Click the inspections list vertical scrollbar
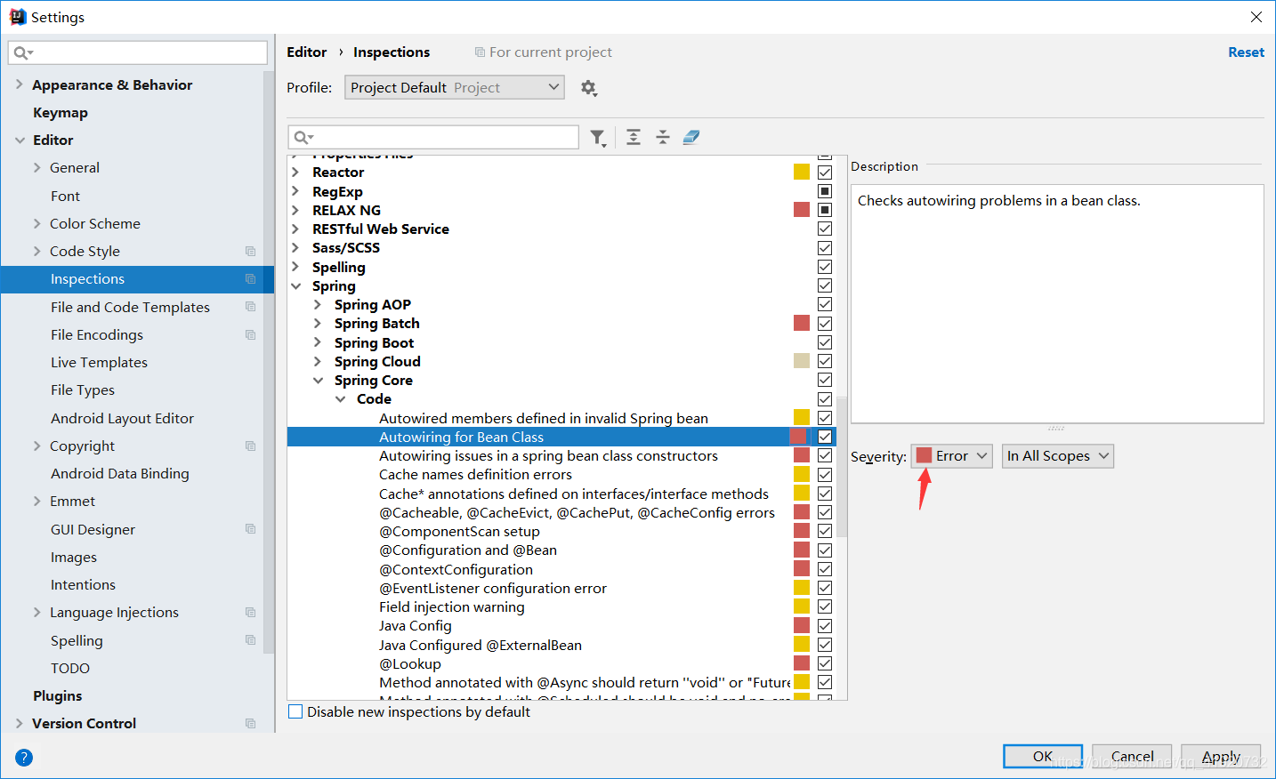The width and height of the screenshot is (1276, 779). tap(842, 467)
